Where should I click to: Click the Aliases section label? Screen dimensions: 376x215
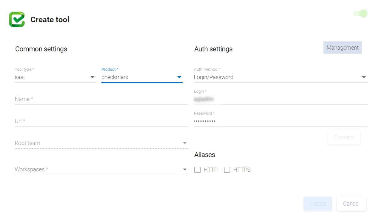click(205, 155)
